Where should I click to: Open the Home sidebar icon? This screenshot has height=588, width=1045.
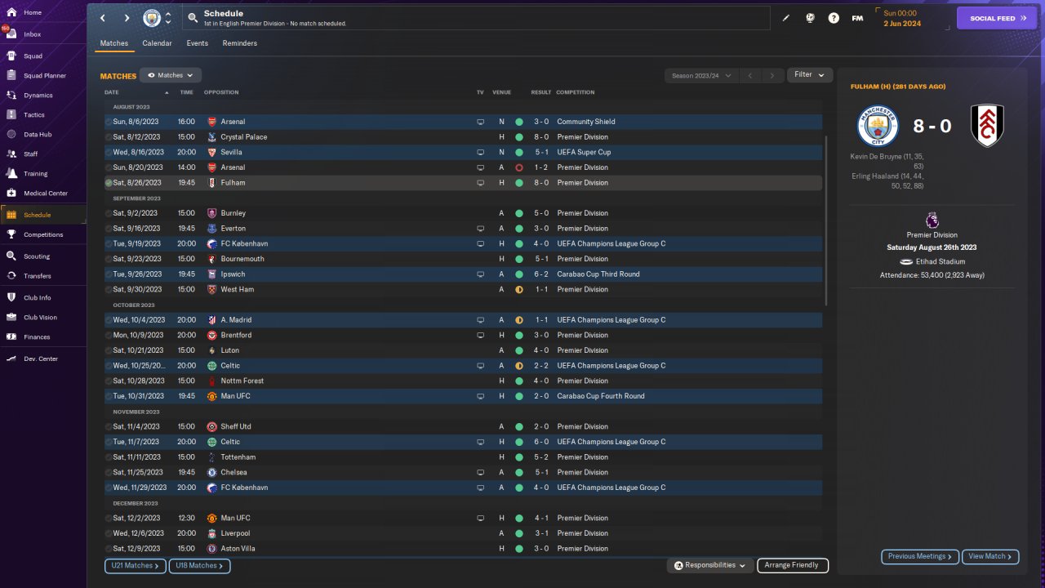pos(11,13)
